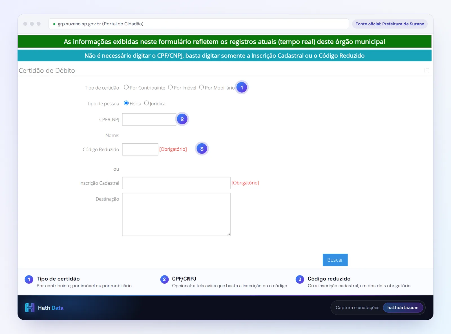The width and height of the screenshot is (451, 334).
Task: Click the 'Código reduzido' legend title
Action: tap(329, 279)
